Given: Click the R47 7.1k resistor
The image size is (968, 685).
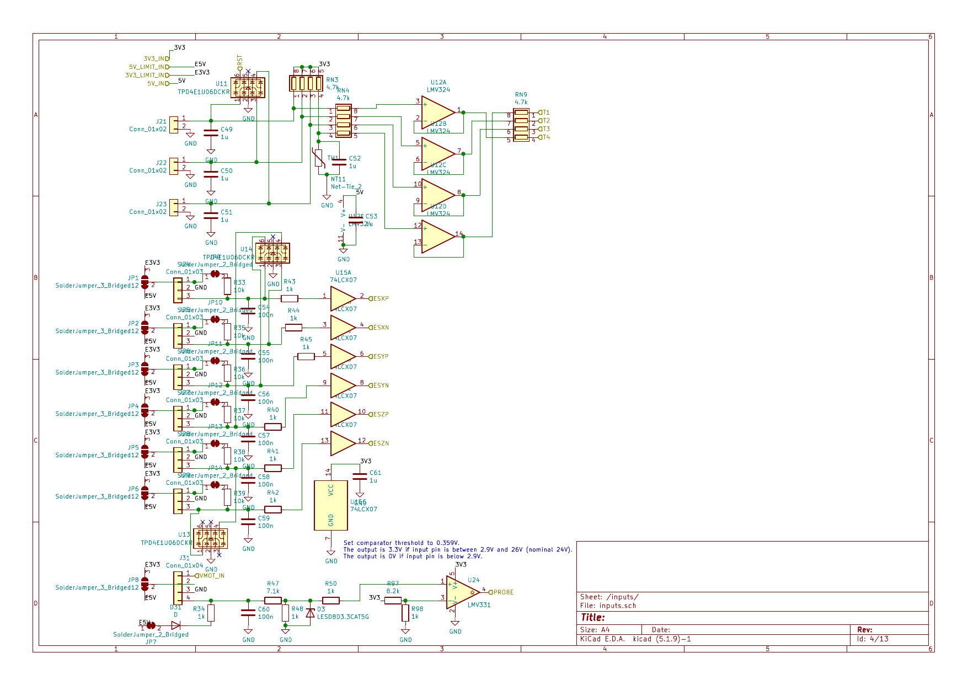Looking at the screenshot, I should tap(272, 601).
